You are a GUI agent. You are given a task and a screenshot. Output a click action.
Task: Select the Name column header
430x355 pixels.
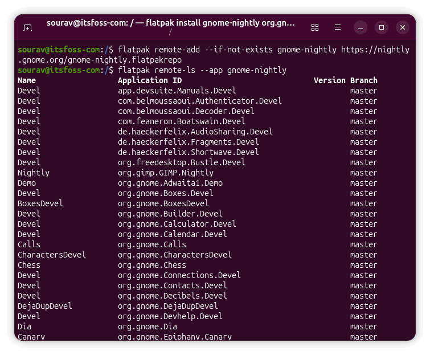27,80
